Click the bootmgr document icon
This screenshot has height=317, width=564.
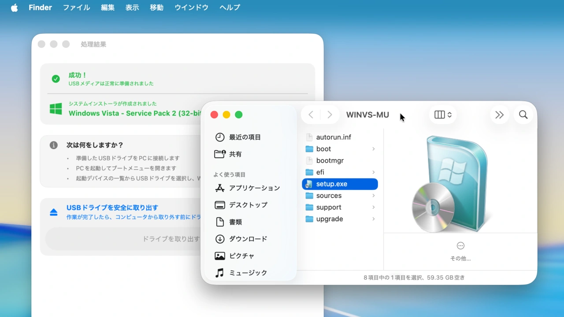(309, 160)
